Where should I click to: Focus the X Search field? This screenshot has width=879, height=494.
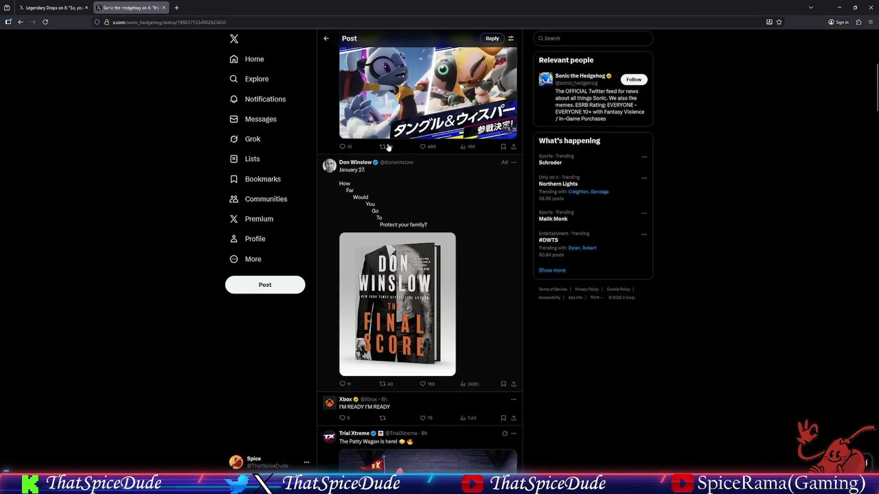coord(593,38)
